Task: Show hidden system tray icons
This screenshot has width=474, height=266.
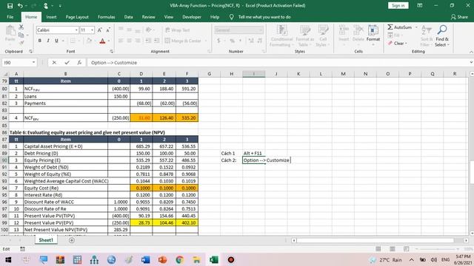Action: tap(412, 259)
